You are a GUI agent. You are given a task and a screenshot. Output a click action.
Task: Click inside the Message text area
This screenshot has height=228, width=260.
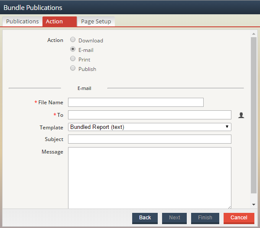[x=149, y=178]
